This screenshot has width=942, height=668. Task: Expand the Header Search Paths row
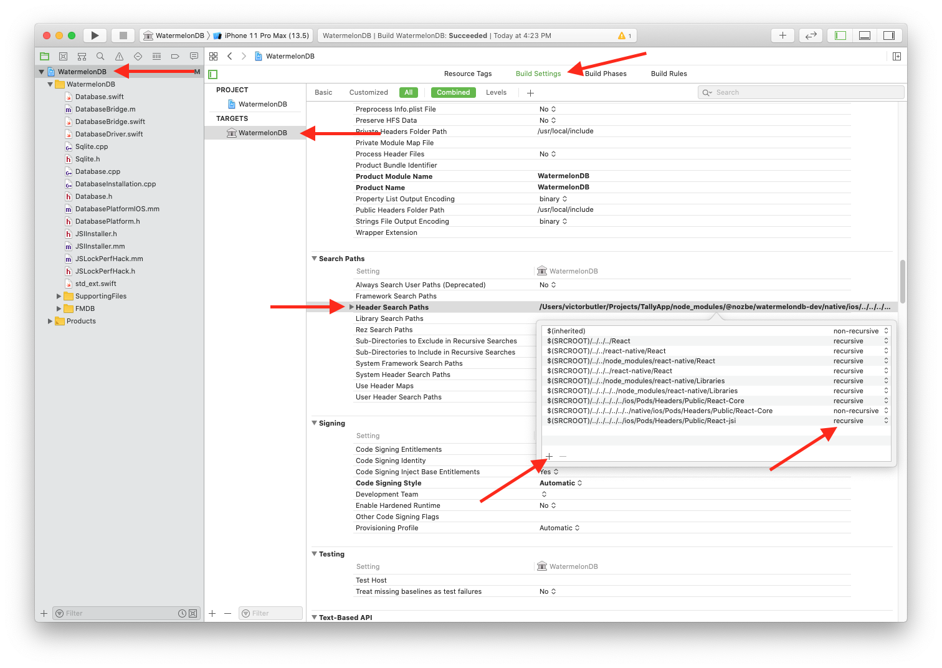pos(351,307)
